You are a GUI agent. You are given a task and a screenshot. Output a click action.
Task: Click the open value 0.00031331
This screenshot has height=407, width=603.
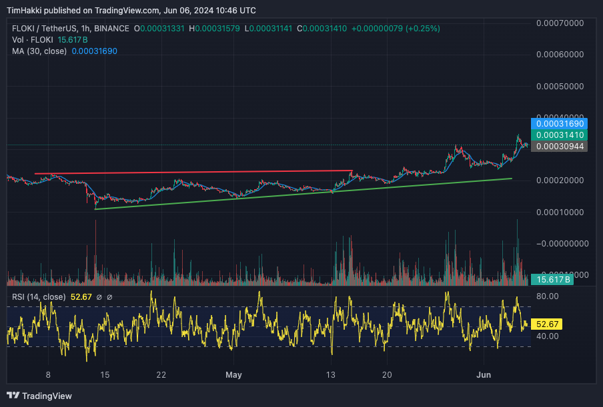click(x=162, y=29)
